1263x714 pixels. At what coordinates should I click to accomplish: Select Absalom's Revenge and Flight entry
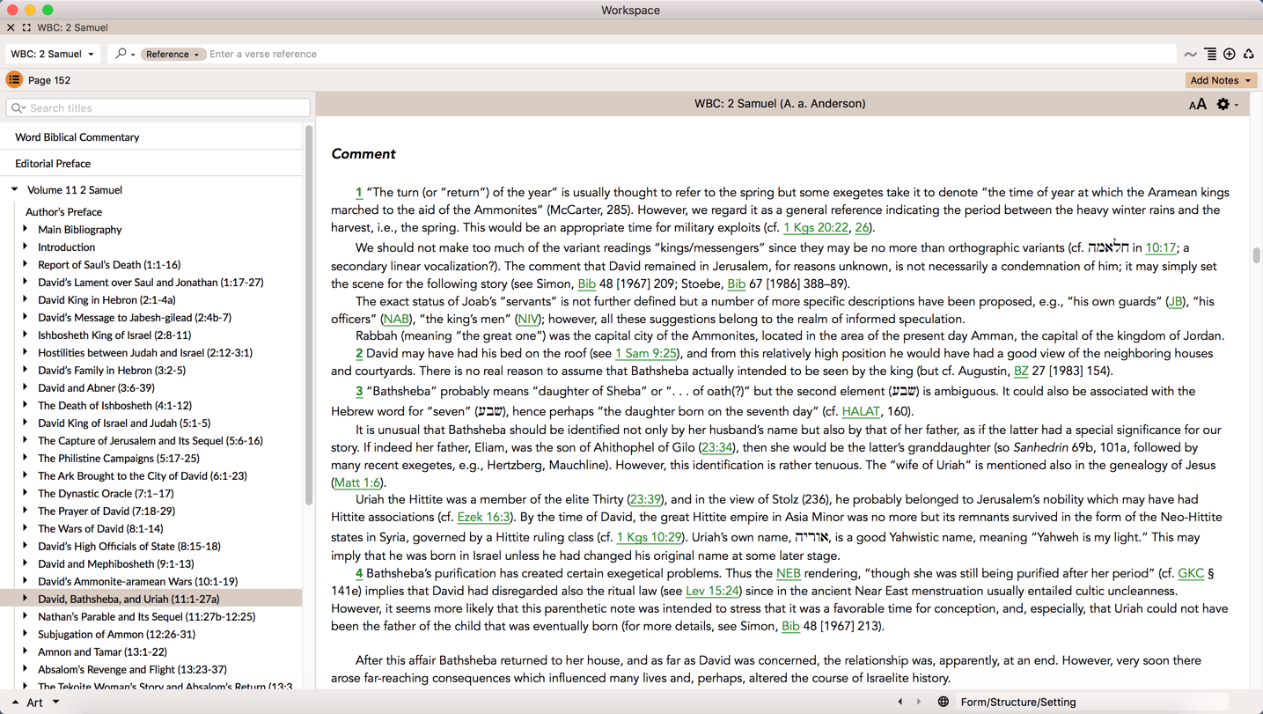(132, 670)
